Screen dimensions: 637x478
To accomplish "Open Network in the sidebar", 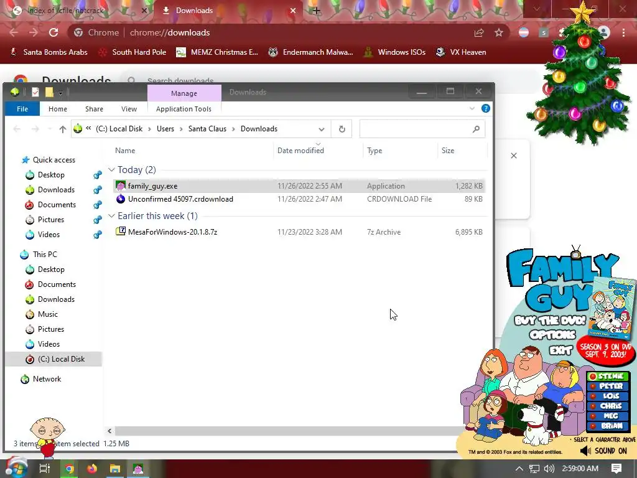I will (x=47, y=379).
